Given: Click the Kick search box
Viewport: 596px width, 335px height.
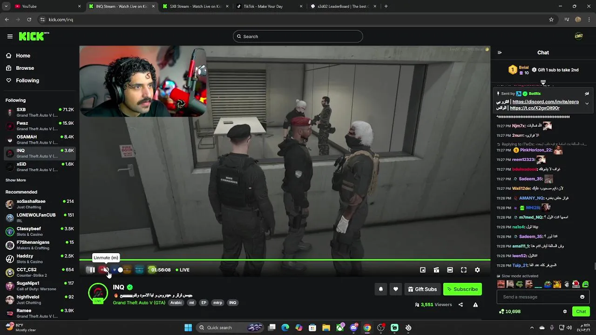Looking at the screenshot, I should pyautogui.click(x=298, y=36).
